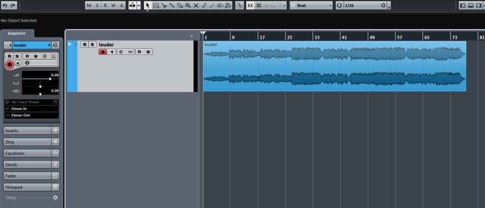The image size is (485, 208).
Task: Click No Track Preset field
Action: pos(31,102)
